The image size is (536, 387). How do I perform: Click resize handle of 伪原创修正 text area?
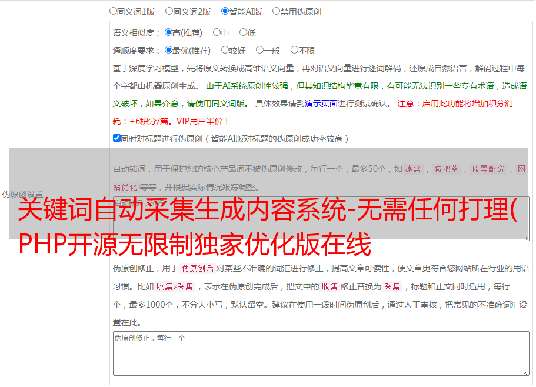pyautogui.click(x=525, y=372)
